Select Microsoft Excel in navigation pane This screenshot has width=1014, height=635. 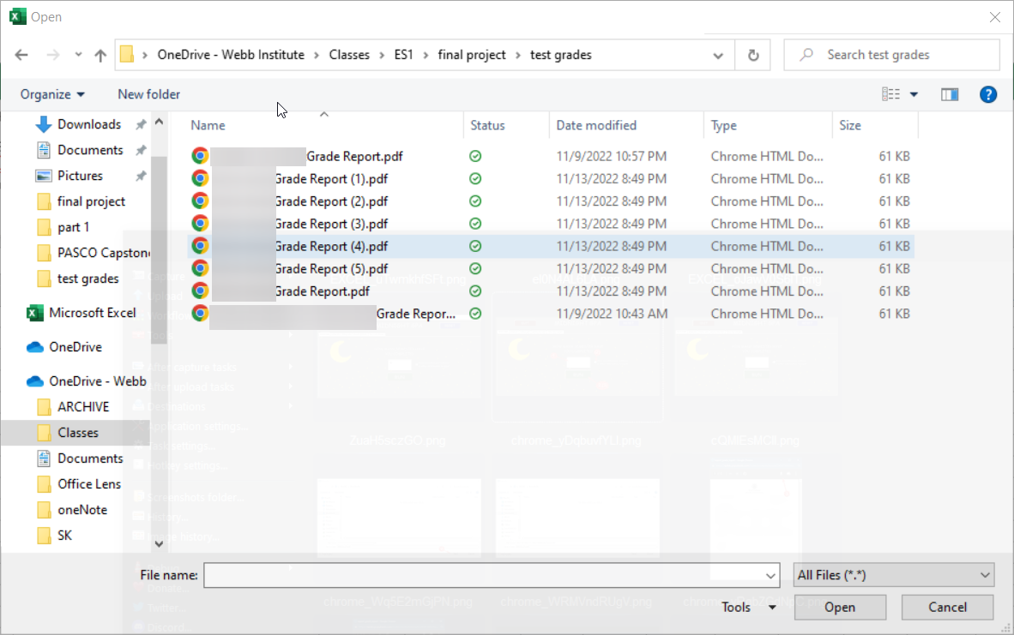tap(92, 313)
